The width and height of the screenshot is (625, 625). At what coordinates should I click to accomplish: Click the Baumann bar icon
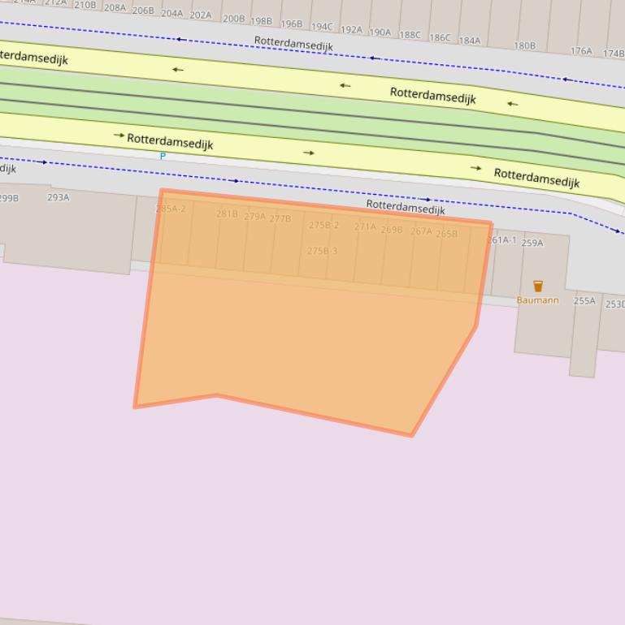point(537,286)
